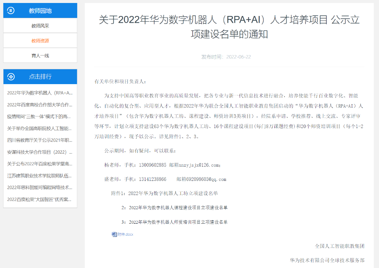Image resolution: width=379 pixels, height=268 pixels.
Task: Click the publish date 2022-06-22
Action: [239, 57]
